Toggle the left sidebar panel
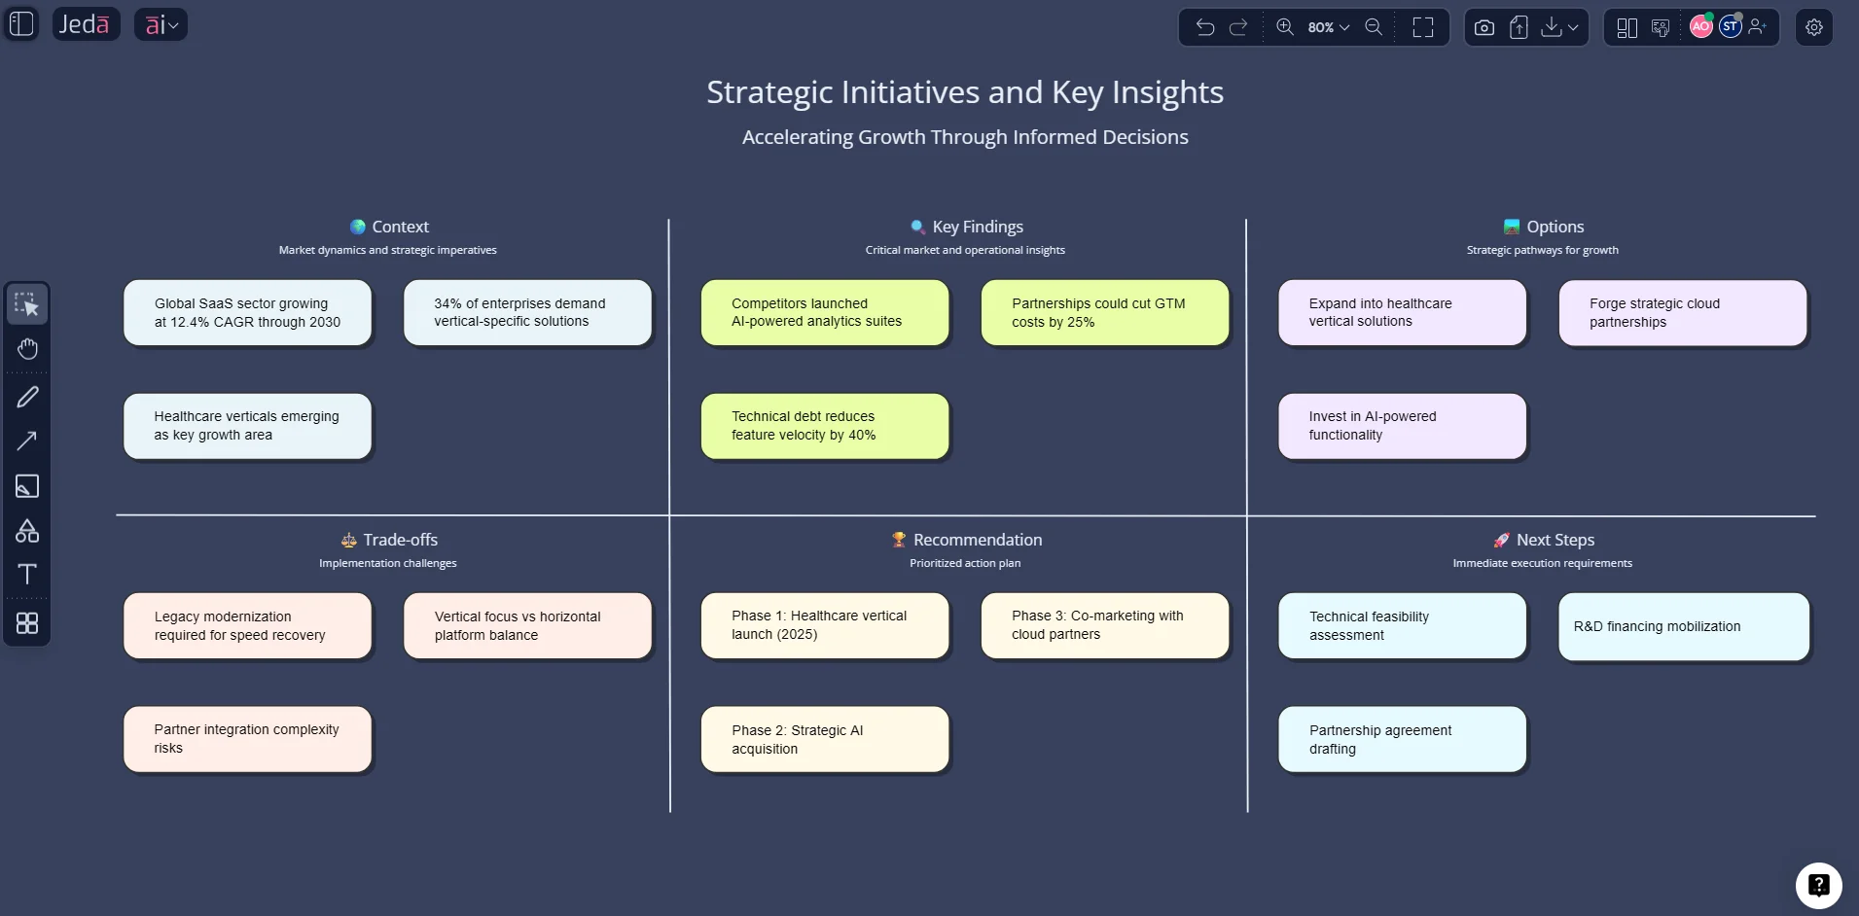Viewport: 1859px width, 916px height. click(21, 24)
